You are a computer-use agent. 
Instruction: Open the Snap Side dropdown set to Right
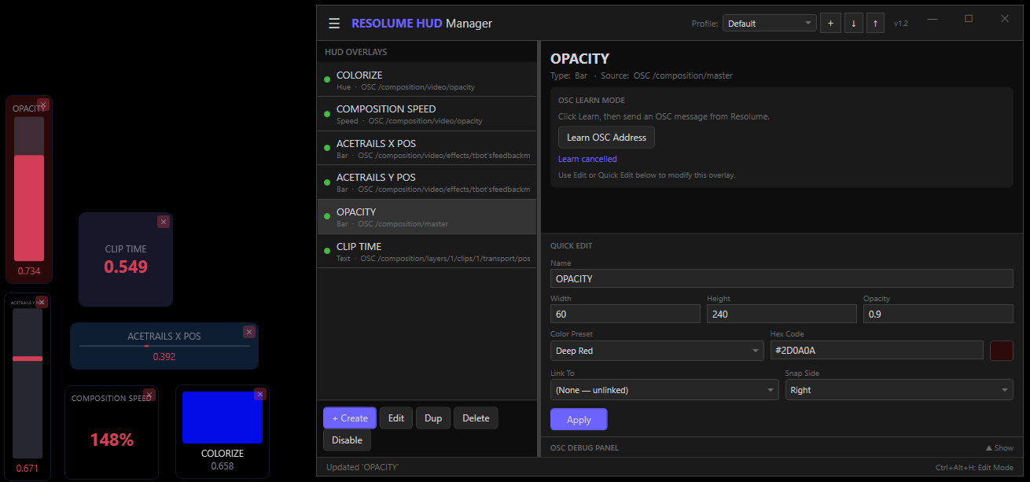tap(899, 389)
